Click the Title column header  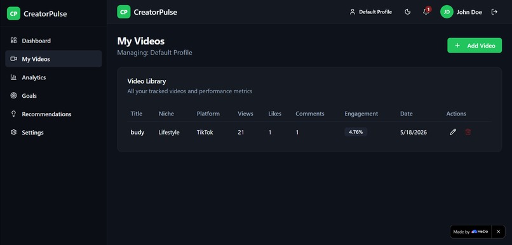[x=137, y=114]
